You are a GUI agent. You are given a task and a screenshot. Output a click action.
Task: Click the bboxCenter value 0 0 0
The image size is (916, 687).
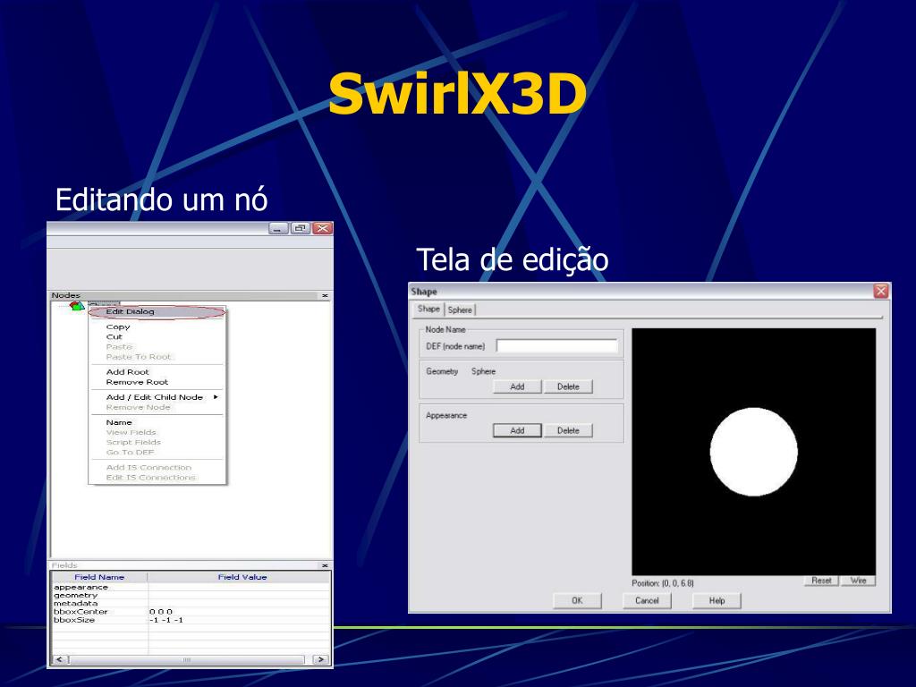[161, 612]
